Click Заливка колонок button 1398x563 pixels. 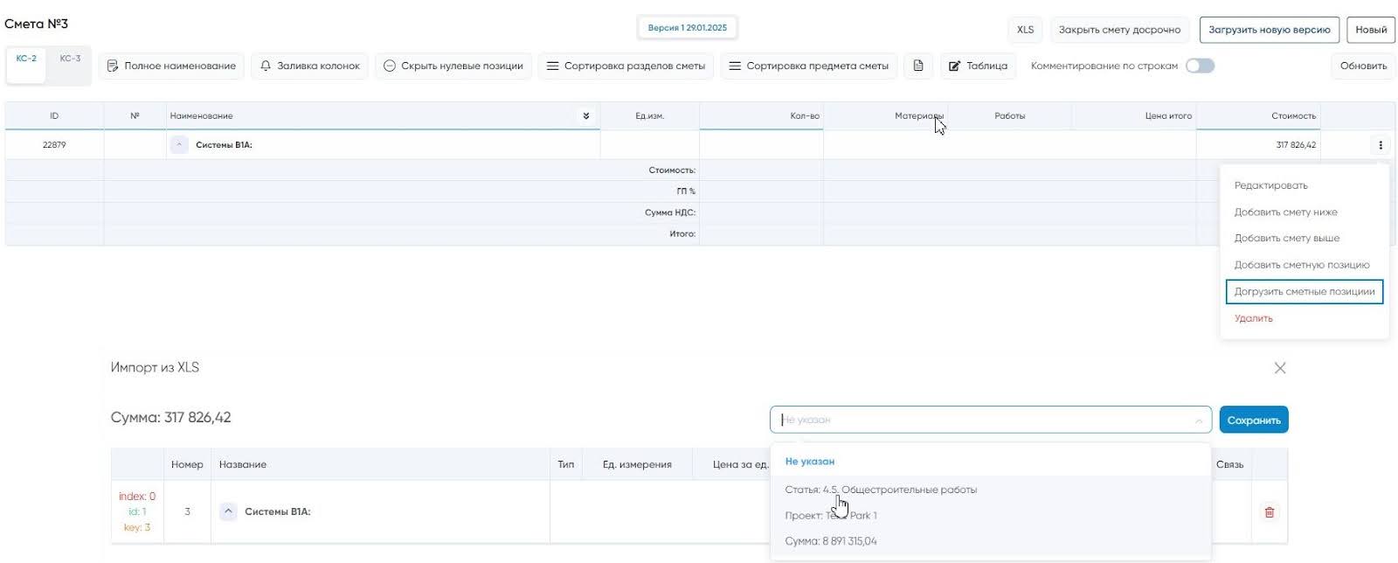[310, 66]
